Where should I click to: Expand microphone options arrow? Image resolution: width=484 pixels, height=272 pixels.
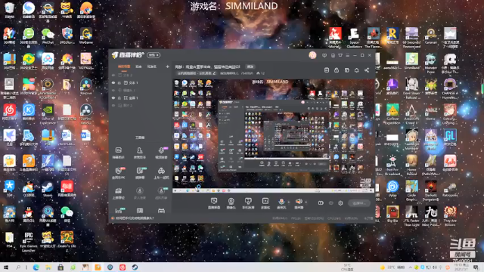pyautogui.click(x=289, y=202)
